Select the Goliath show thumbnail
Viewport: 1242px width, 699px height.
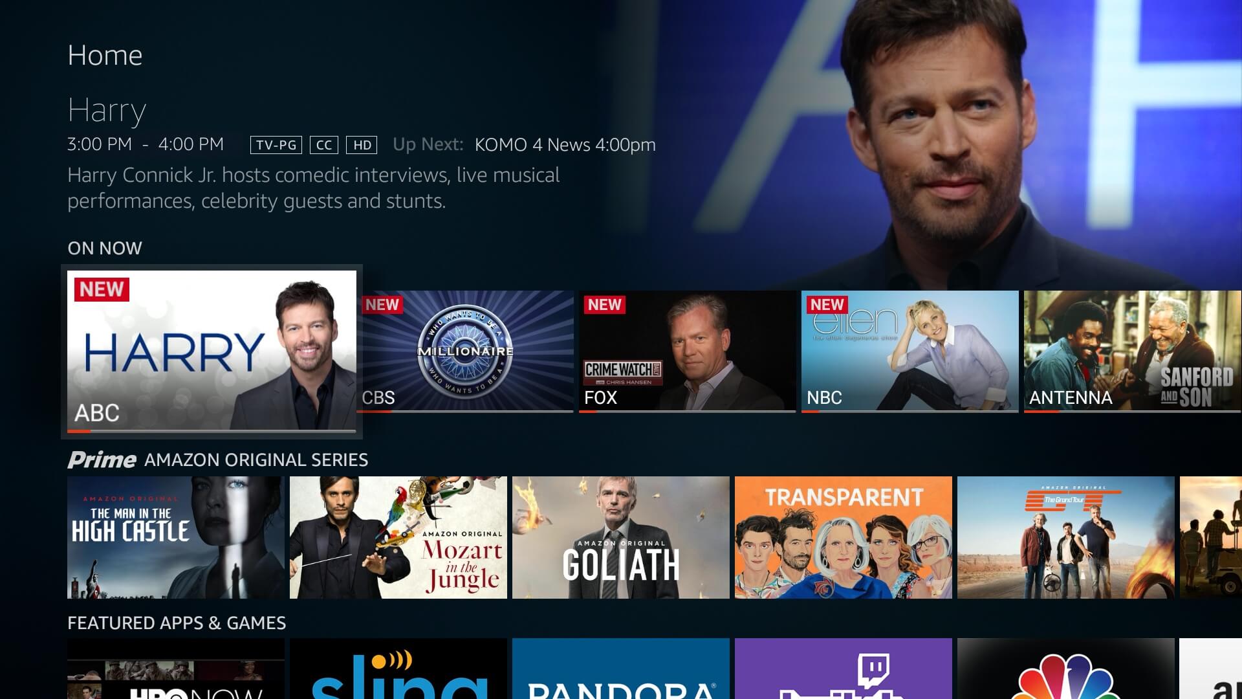pyautogui.click(x=620, y=538)
